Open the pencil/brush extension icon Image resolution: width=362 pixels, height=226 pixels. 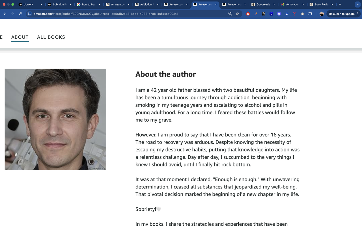pos(256,14)
